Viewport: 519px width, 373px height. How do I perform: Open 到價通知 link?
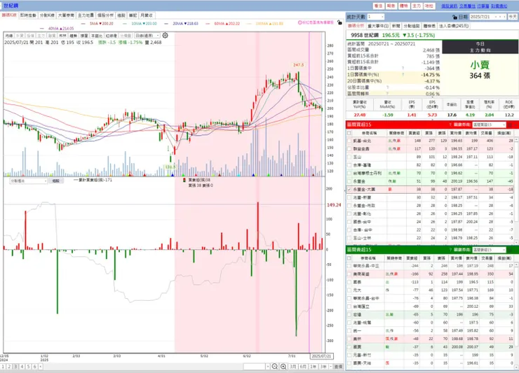pyautogui.click(x=499, y=6)
